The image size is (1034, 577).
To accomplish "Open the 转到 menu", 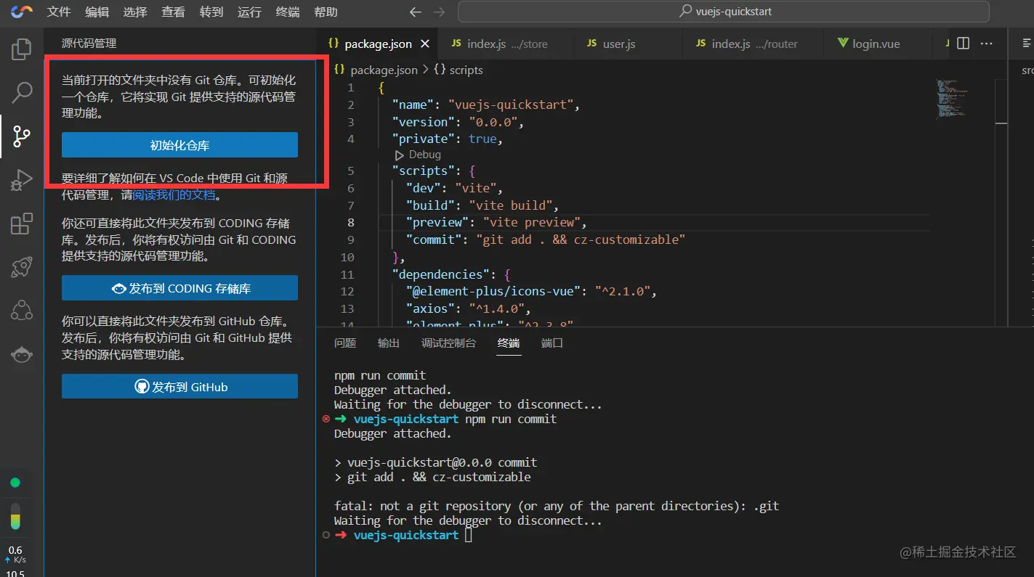I will (x=211, y=12).
